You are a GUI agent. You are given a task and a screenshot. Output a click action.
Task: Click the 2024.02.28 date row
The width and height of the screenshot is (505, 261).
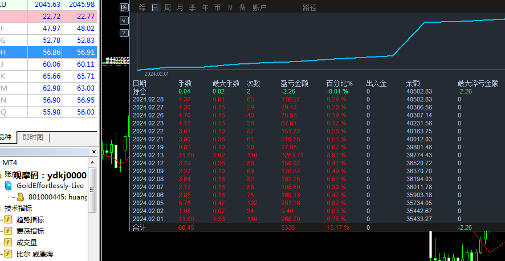coord(148,100)
